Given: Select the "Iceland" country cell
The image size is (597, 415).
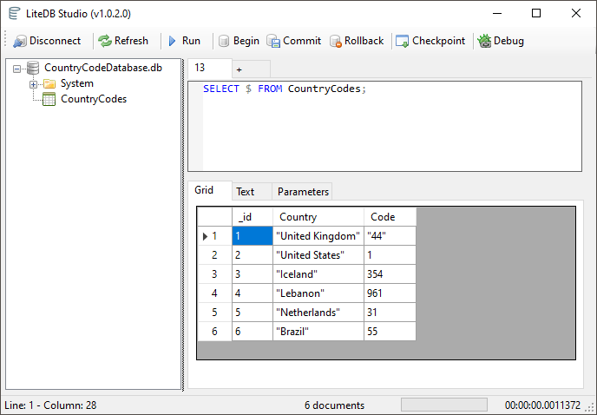Looking at the screenshot, I should [318, 274].
